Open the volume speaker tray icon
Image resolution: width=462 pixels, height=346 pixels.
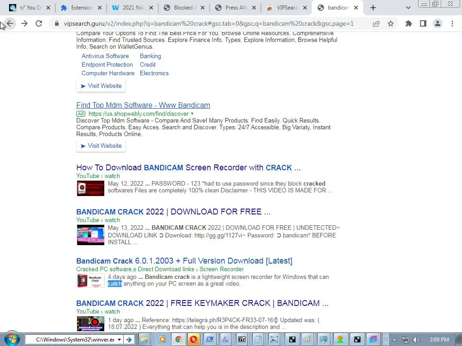pyautogui.click(x=416, y=340)
